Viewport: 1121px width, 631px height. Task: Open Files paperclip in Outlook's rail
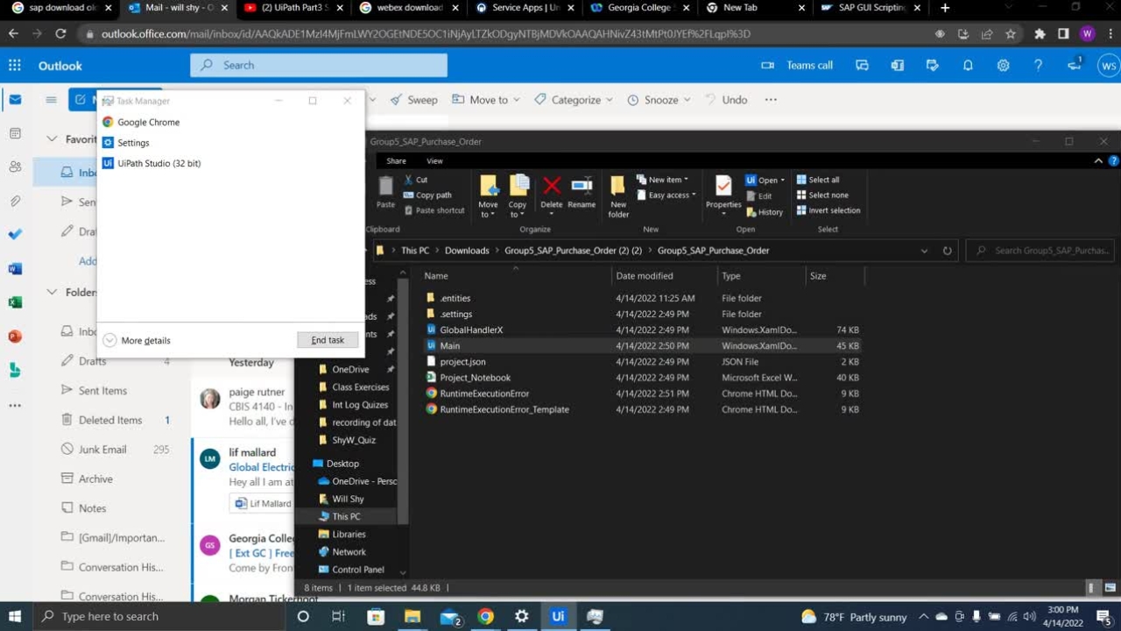[15, 201]
